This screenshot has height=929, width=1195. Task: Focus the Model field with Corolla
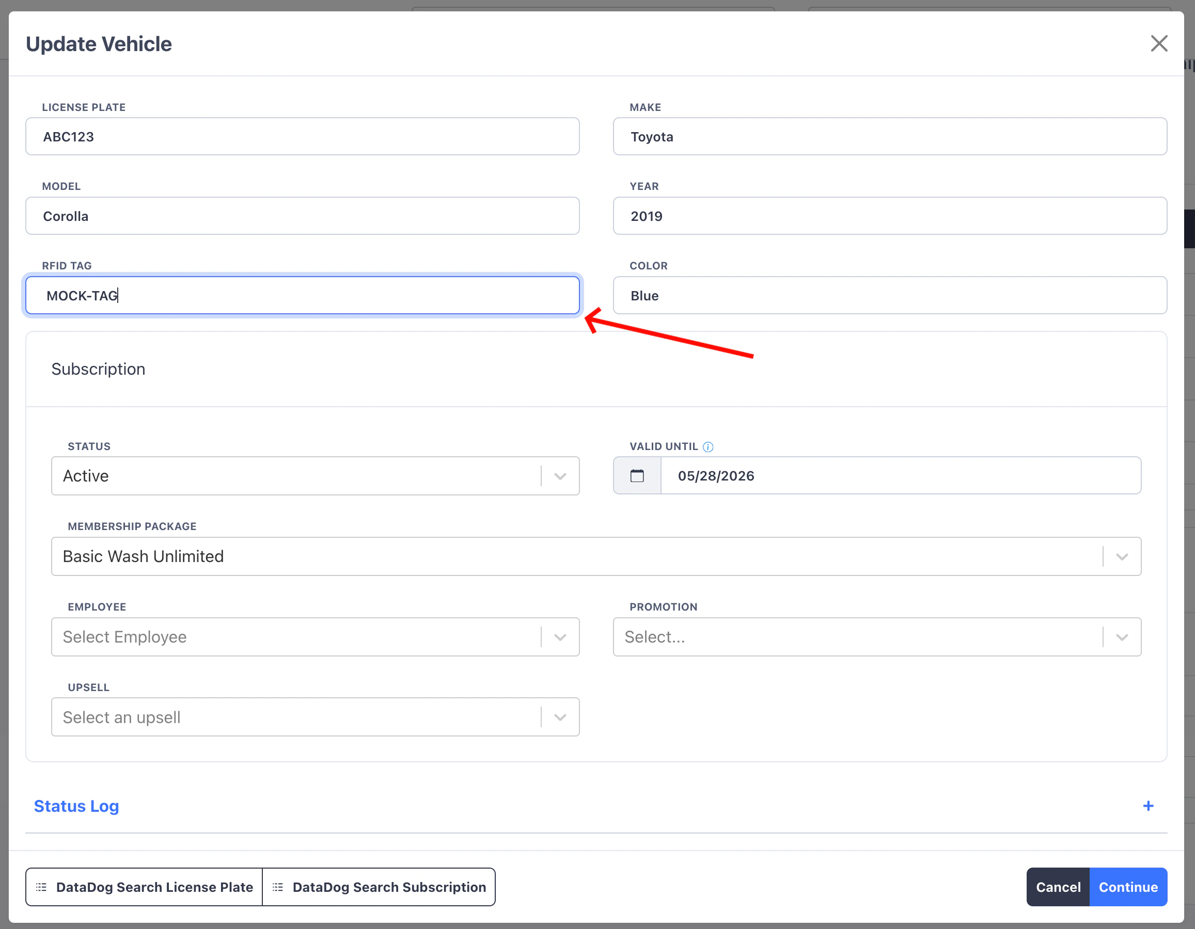pyautogui.click(x=302, y=216)
